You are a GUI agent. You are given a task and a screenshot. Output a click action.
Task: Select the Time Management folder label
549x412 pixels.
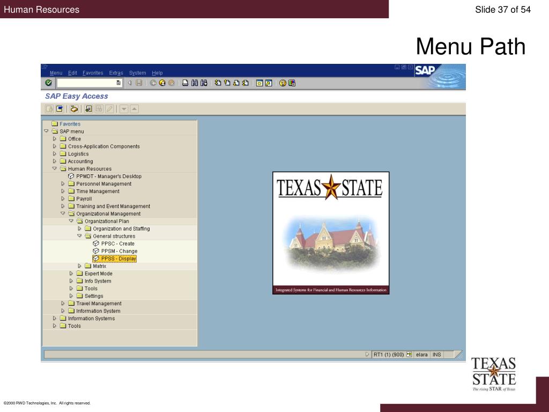point(98,192)
